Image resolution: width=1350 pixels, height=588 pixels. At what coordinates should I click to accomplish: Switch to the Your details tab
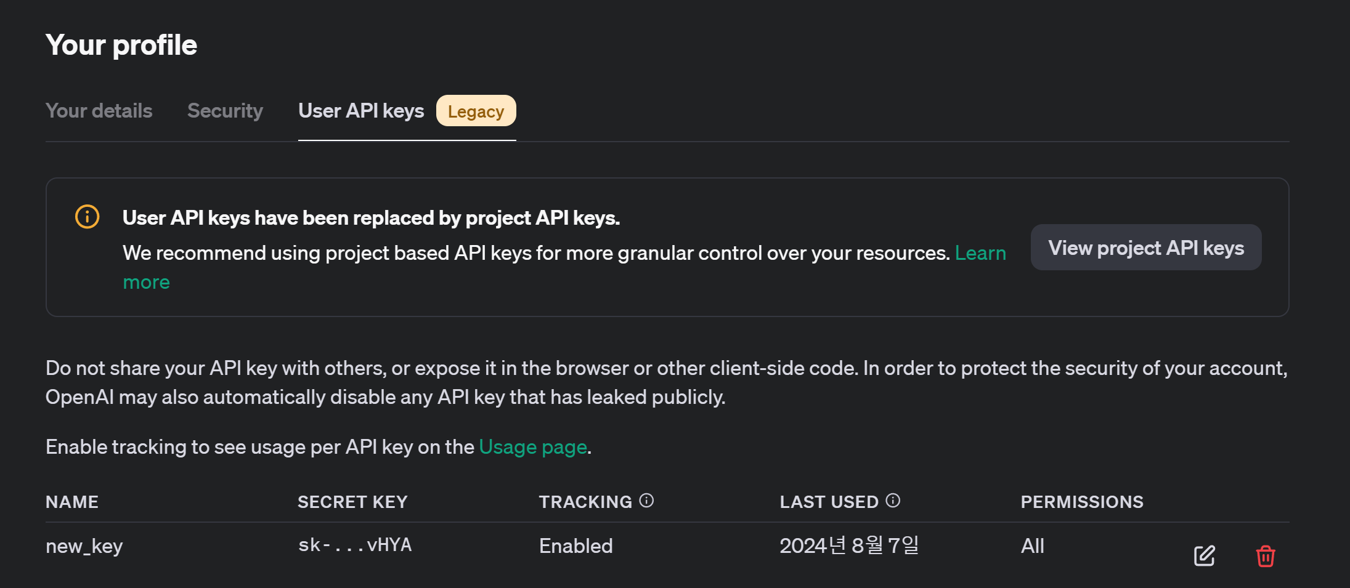[99, 111]
